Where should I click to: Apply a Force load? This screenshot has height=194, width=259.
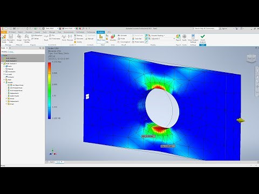pyautogui.click(x=64, y=38)
